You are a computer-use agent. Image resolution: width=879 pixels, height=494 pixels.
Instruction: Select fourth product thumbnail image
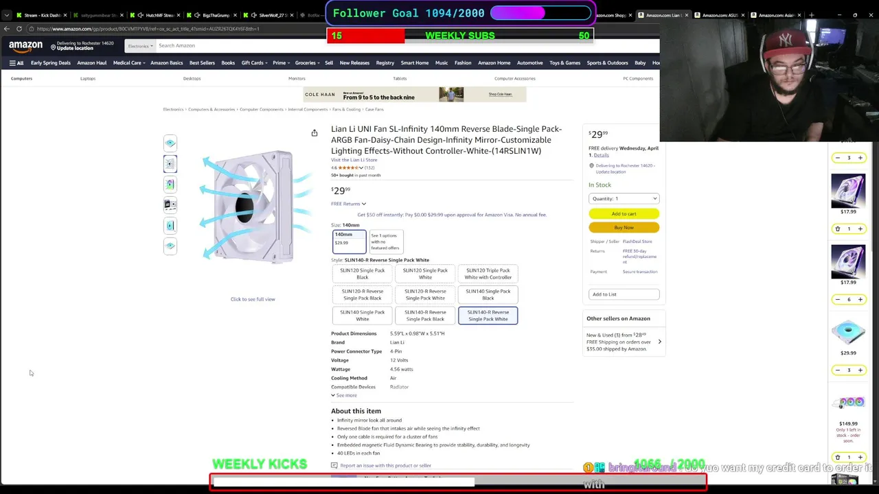click(x=170, y=204)
